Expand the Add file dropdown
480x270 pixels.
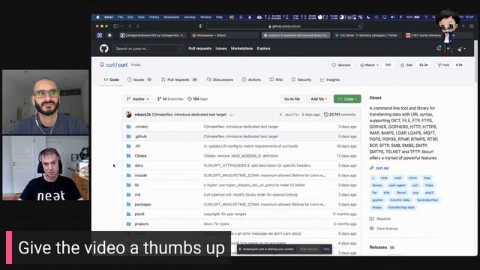[x=318, y=99]
